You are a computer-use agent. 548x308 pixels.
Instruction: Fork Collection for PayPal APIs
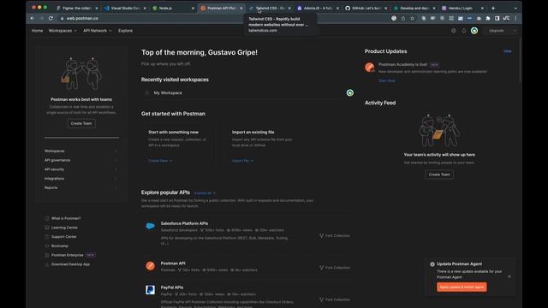coord(335,299)
